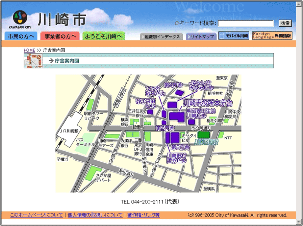The height and width of the screenshot is (226, 303).
Task: Open the モバイル川崎 banner
Action: click(x=234, y=36)
